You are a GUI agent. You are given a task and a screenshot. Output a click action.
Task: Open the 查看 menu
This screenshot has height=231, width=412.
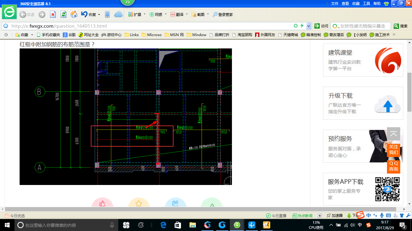[345, 4]
